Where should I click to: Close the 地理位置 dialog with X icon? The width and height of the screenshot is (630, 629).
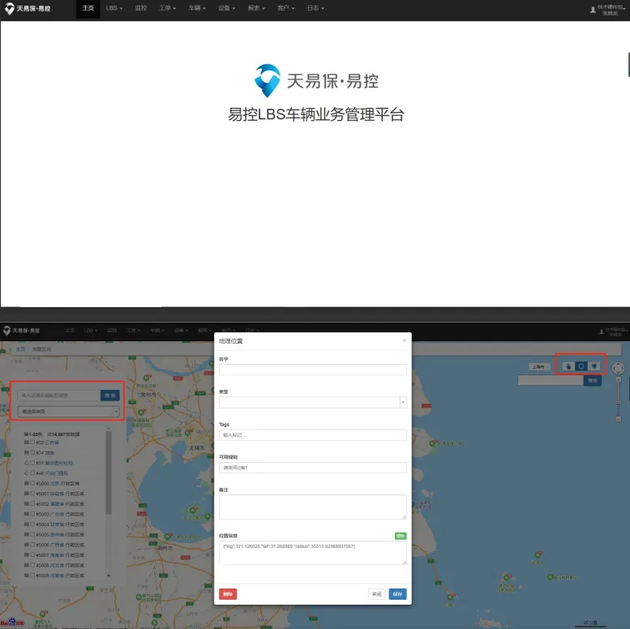(x=405, y=340)
